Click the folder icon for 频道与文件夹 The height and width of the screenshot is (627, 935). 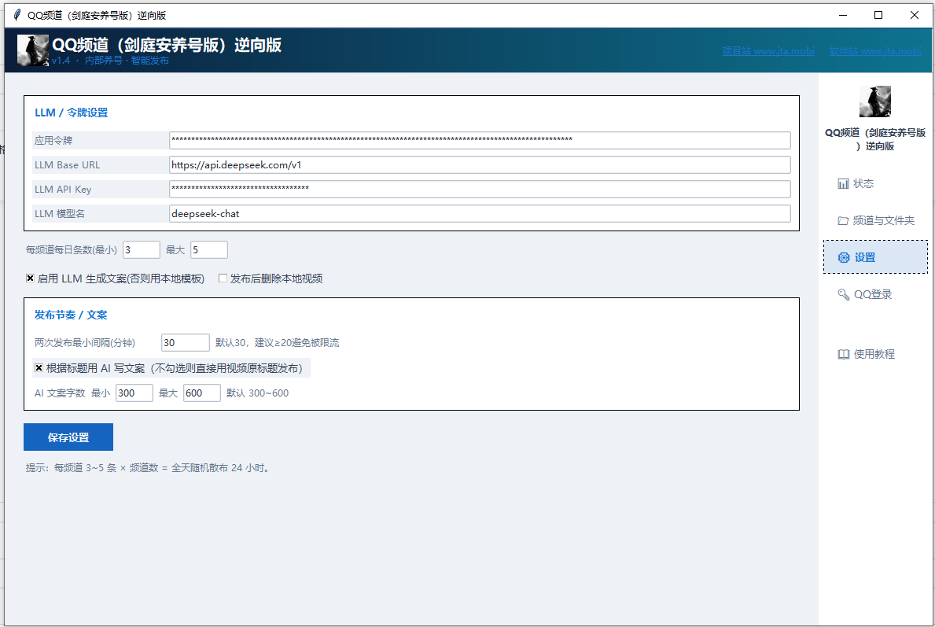[842, 221]
